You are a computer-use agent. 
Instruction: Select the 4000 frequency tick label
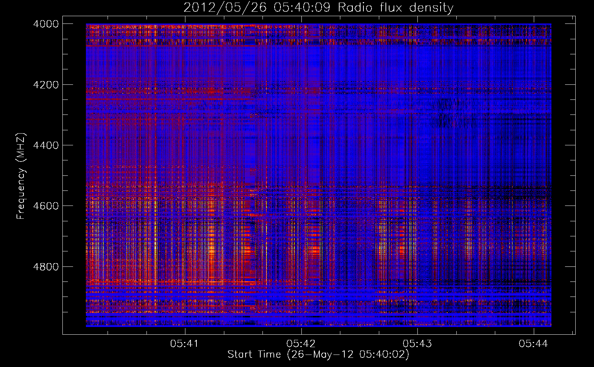click(46, 24)
